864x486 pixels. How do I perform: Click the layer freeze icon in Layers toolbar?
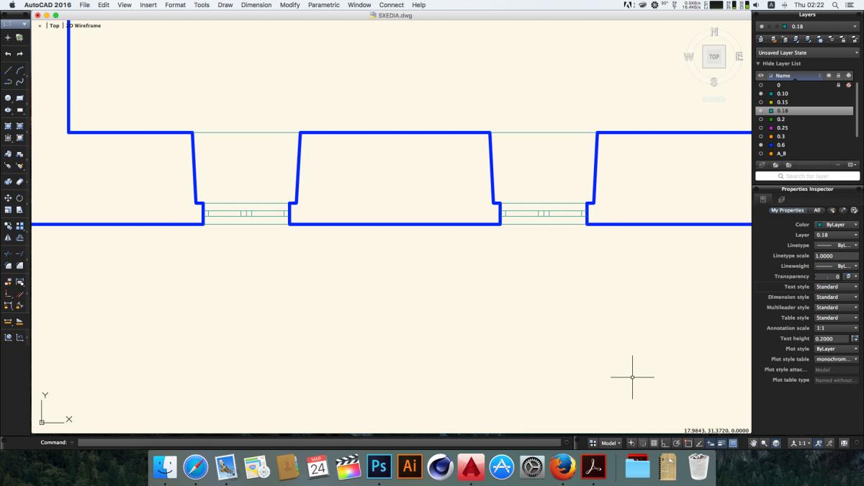819,39
